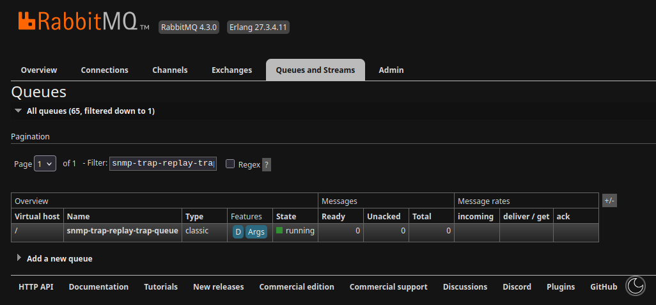
Task: Open the GitHub footer link
Action: coord(604,287)
